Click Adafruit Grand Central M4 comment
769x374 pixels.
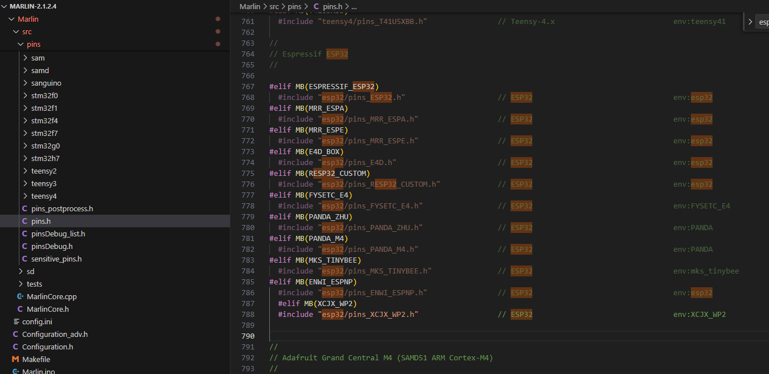click(x=381, y=357)
